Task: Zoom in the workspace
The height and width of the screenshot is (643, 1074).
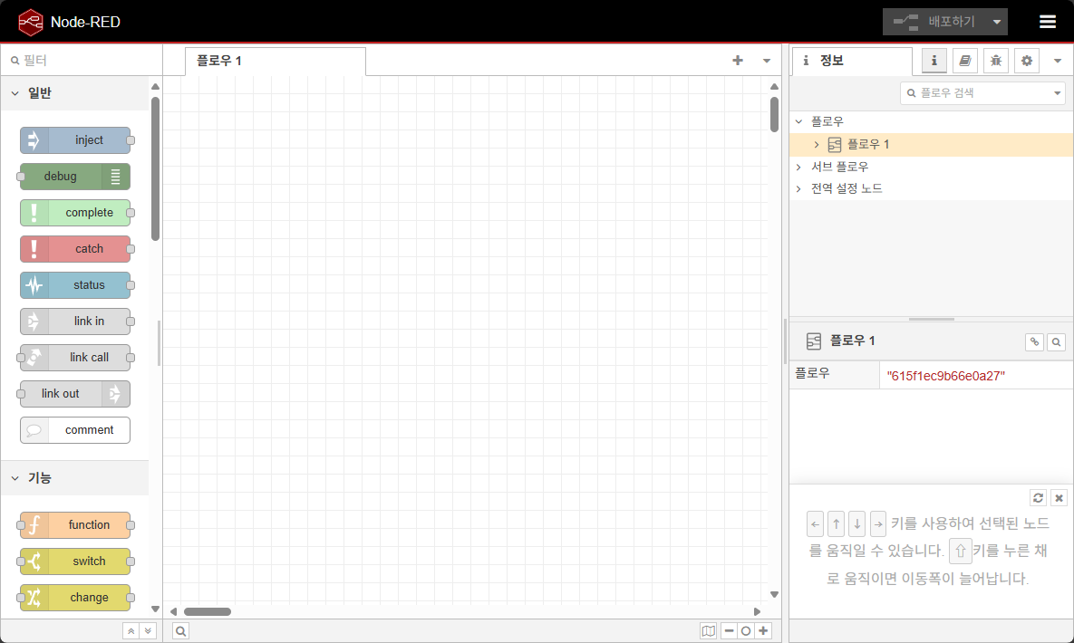Action: pos(763,630)
